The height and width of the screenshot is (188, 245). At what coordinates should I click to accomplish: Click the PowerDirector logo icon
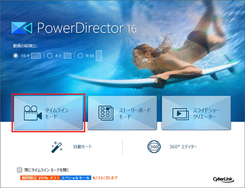click(21, 28)
